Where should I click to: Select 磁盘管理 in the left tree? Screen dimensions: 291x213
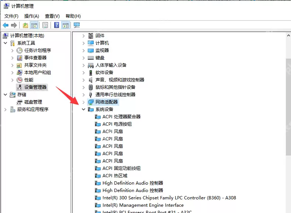(33, 102)
